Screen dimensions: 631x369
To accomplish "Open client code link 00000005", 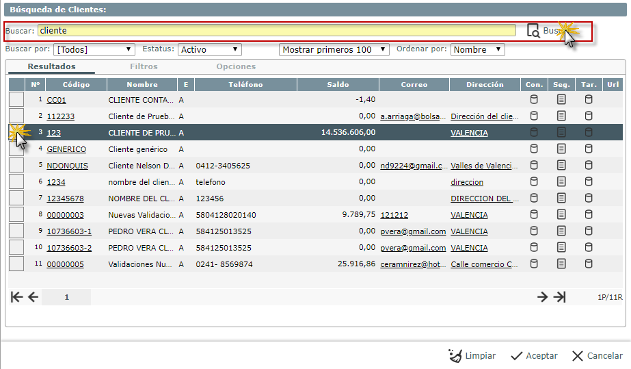I will pos(65,264).
